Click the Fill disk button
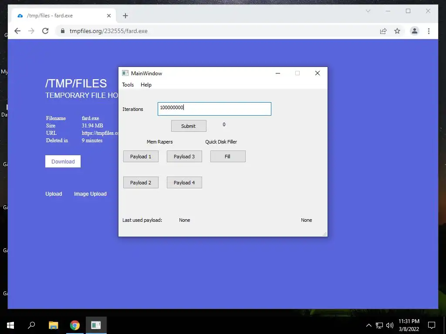Screen dimensions: 446x334 coord(228,157)
